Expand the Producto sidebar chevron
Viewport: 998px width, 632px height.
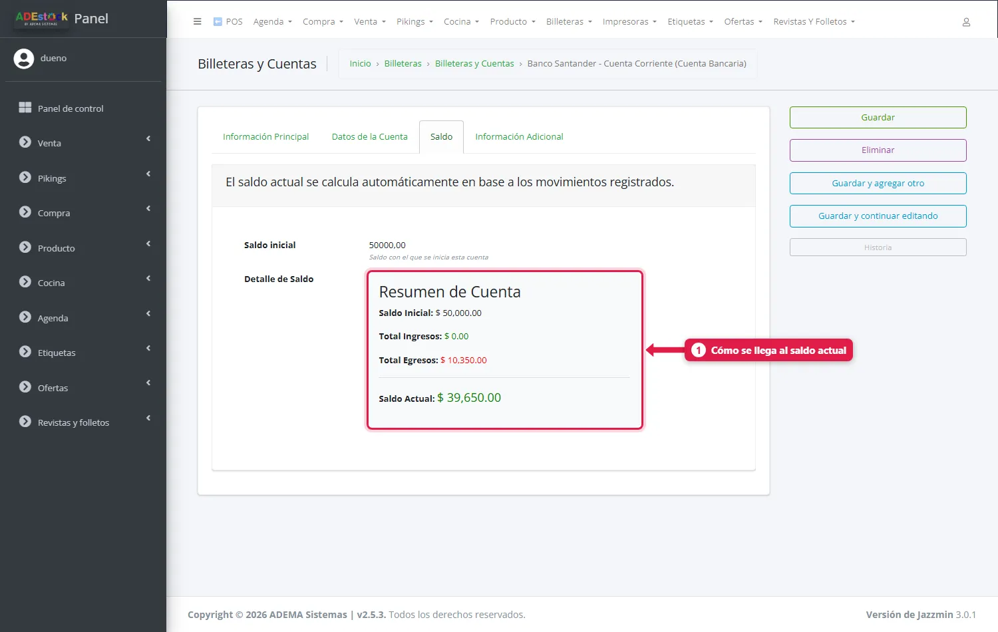click(x=148, y=244)
